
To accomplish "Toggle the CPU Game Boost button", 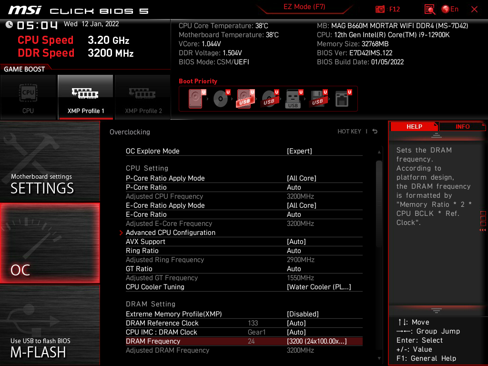I will [x=28, y=97].
